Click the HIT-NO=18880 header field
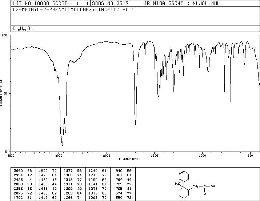260x201 pixels. [x=31, y=4]
